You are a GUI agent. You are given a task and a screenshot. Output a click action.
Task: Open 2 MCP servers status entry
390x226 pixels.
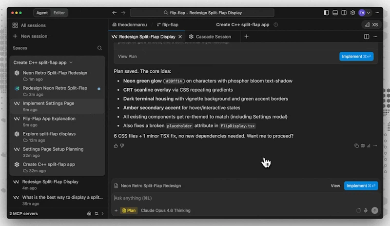tap(23, 213)
